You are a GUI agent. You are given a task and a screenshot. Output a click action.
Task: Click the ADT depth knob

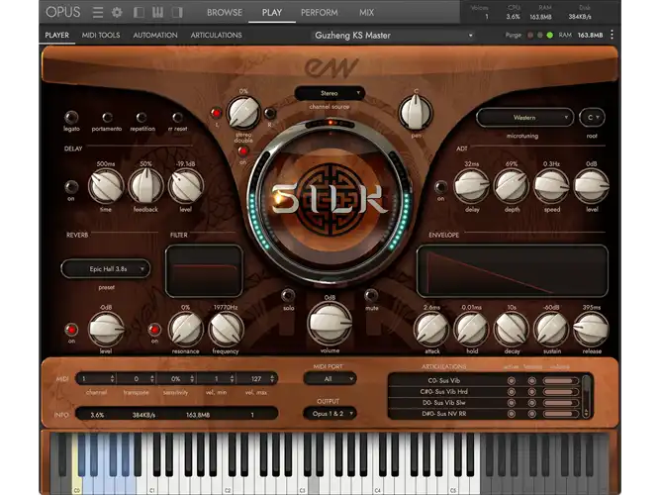[x=512, y=186]
